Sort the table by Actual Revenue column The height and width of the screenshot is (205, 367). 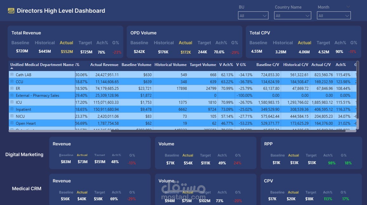104,64
